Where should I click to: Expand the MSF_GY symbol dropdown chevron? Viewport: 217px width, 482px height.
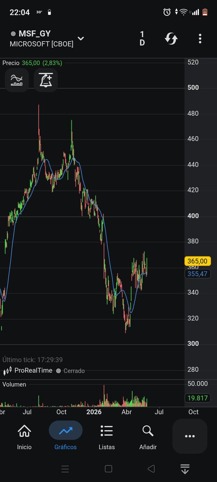tap(81, 39)
